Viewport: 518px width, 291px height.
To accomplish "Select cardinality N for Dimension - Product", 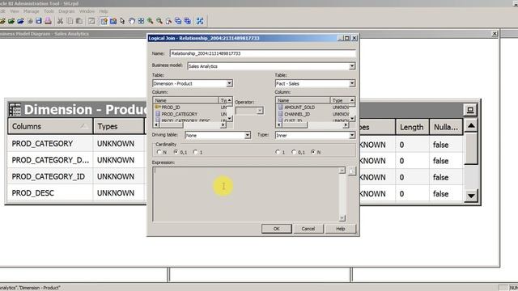I will click(159, 152).
